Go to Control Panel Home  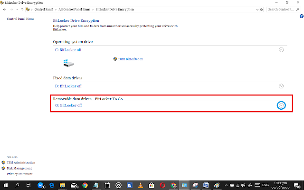pyautogui.click(x=20, y=19)
